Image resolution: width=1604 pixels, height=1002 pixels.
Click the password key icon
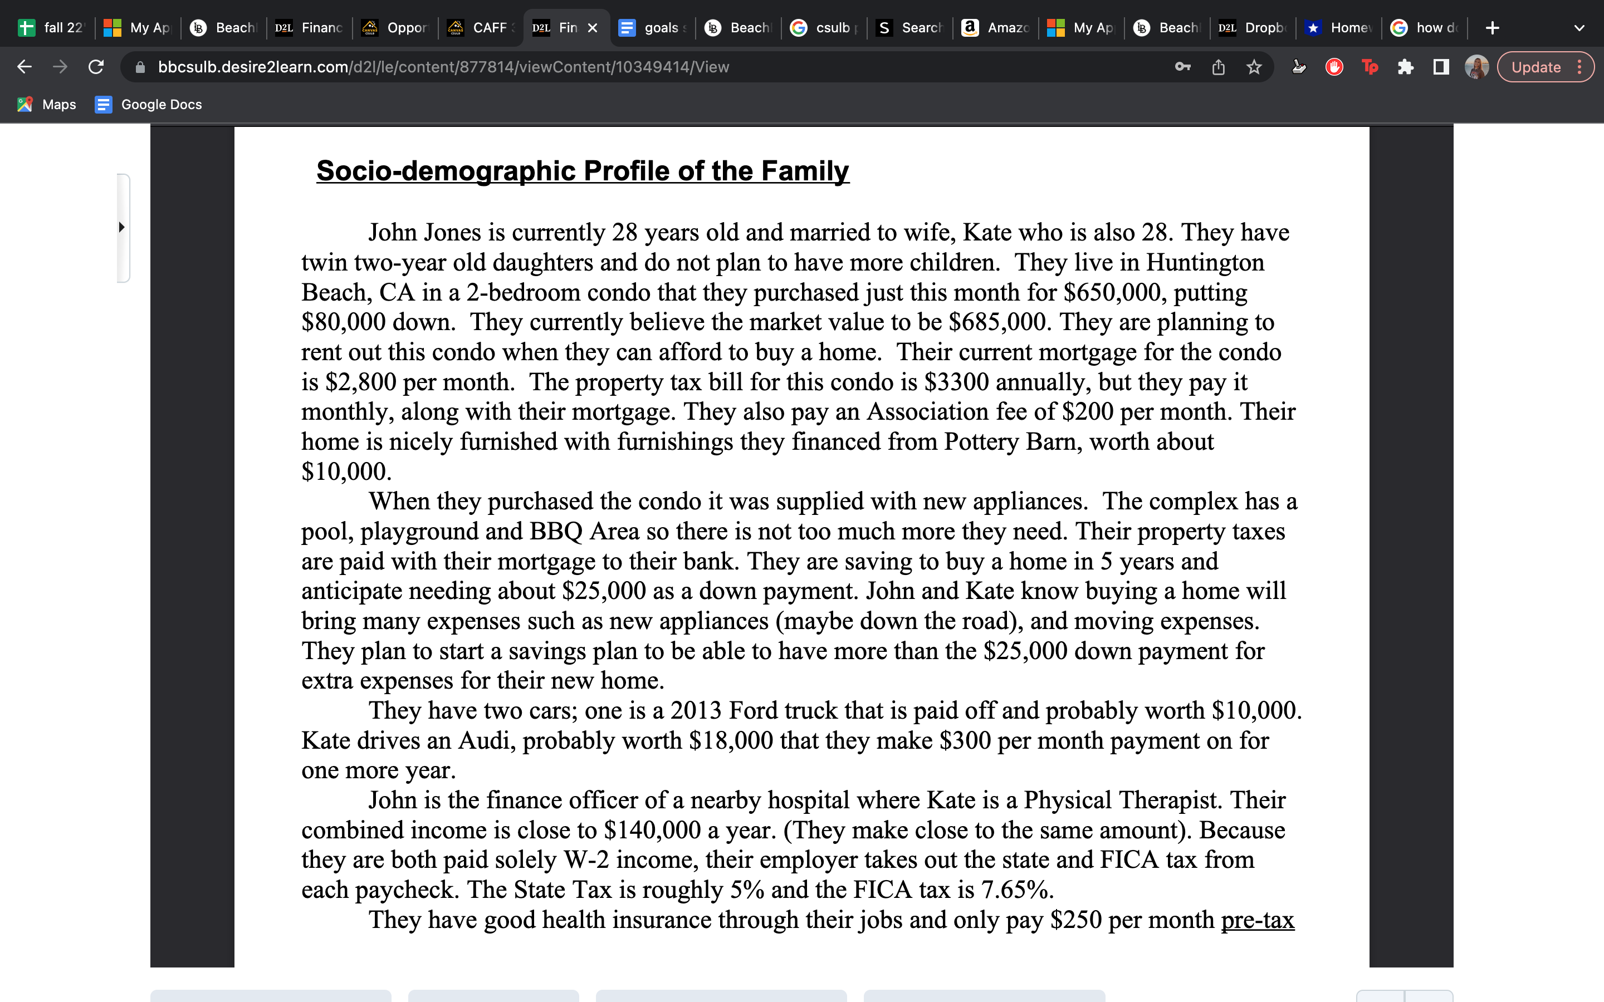[1182, 67]
